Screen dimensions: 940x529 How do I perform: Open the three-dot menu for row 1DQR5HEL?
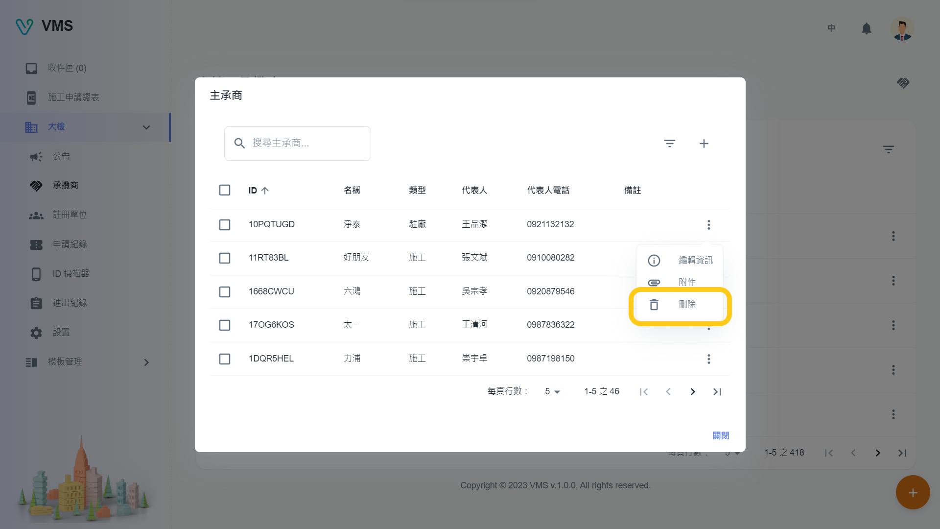pos(708,359)
